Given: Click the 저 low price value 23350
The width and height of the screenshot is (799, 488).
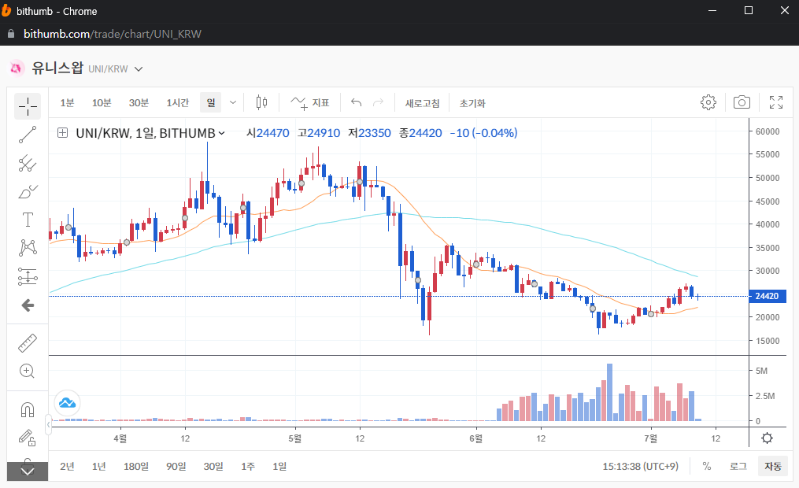Looking at the screenshot, I should [375, 133].
